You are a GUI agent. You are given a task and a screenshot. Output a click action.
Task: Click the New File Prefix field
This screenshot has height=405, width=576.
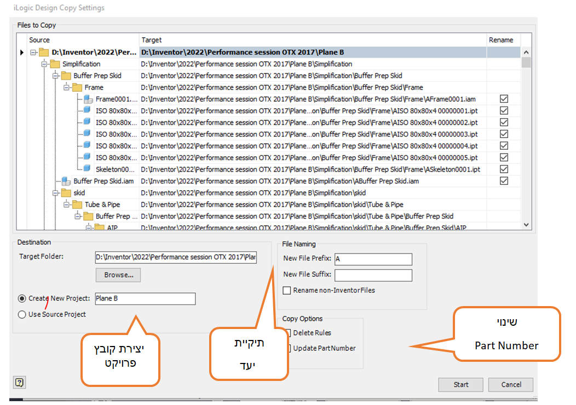pos(373,260)
